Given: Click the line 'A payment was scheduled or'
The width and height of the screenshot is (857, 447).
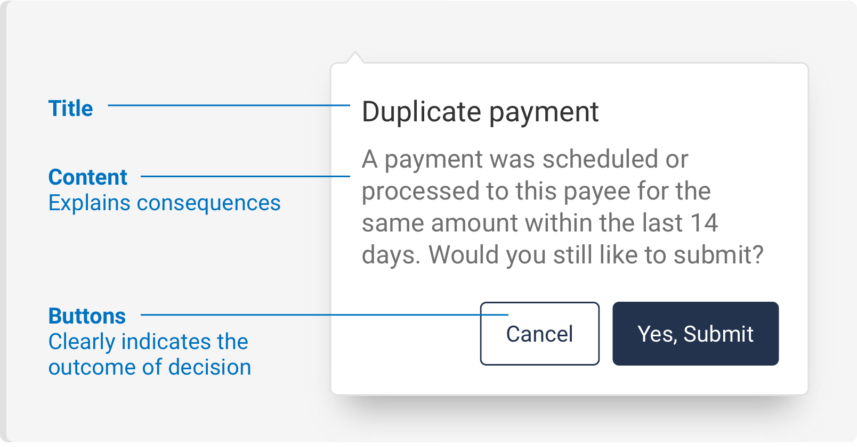Looking at the screenshot, I should (524, 159).
